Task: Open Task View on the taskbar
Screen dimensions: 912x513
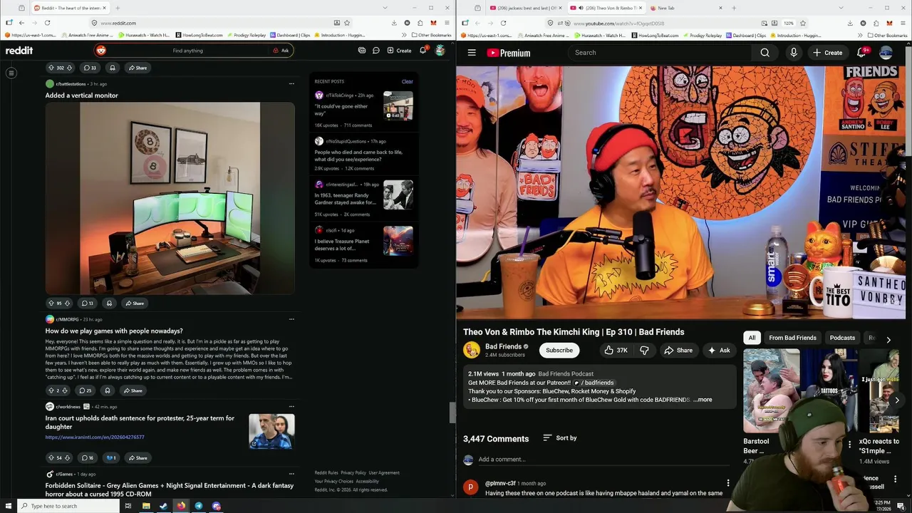Action: 128,506
